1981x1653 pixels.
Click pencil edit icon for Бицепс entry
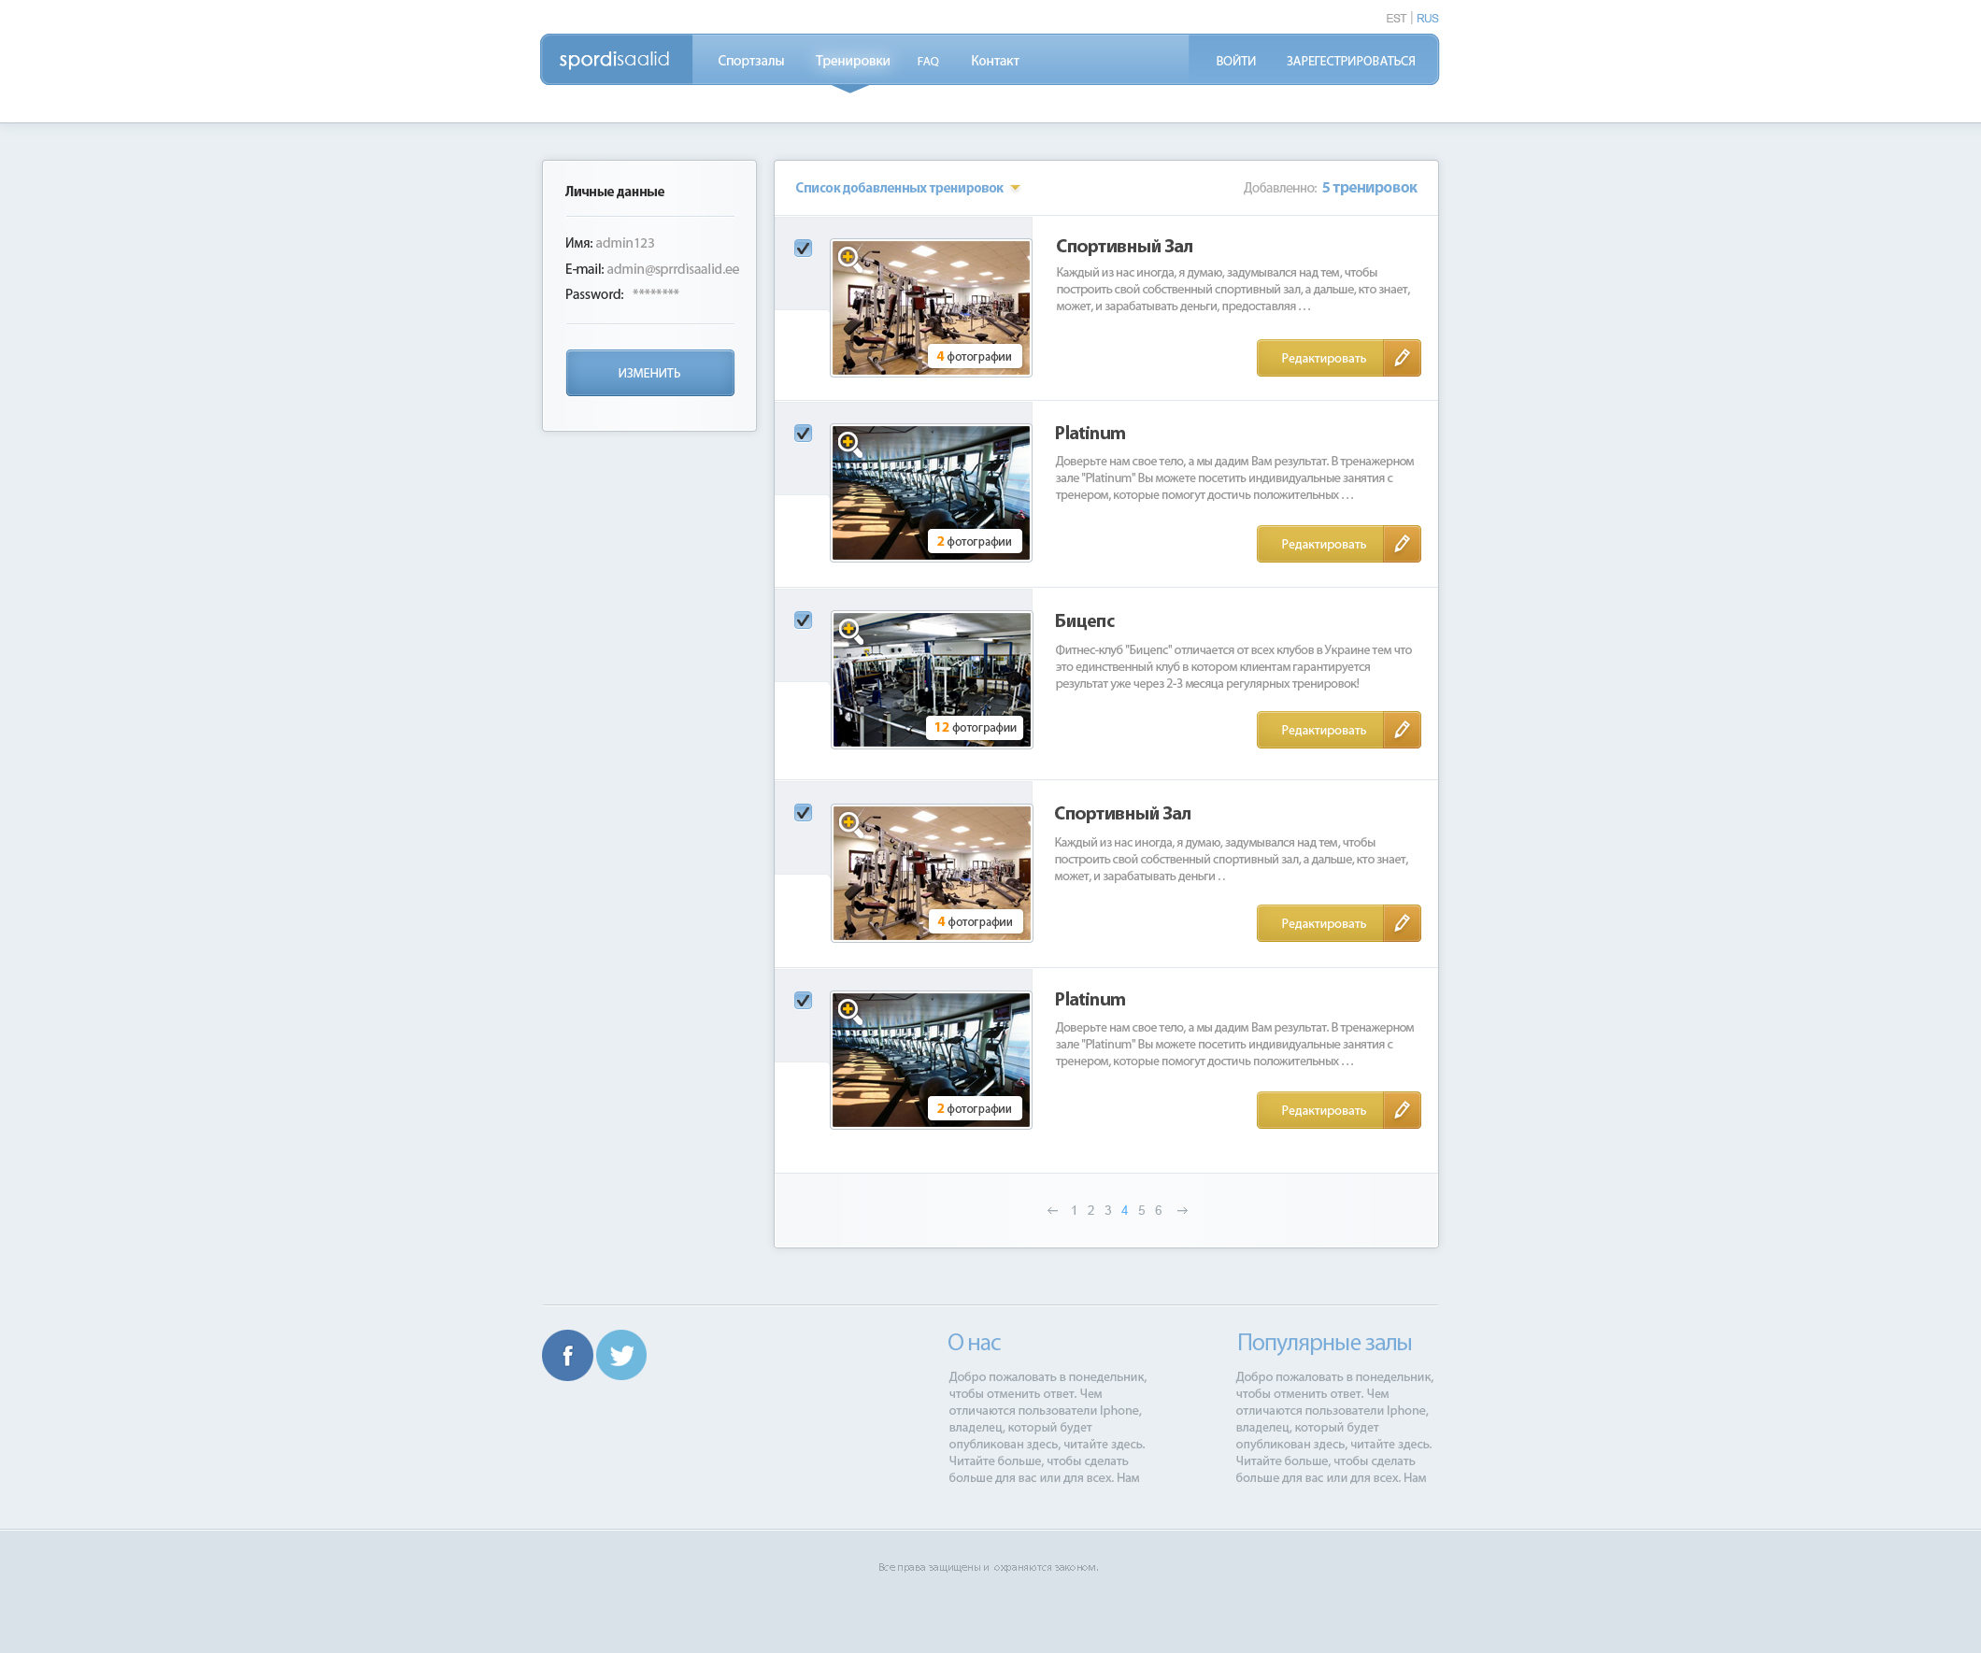(1402, 730)
